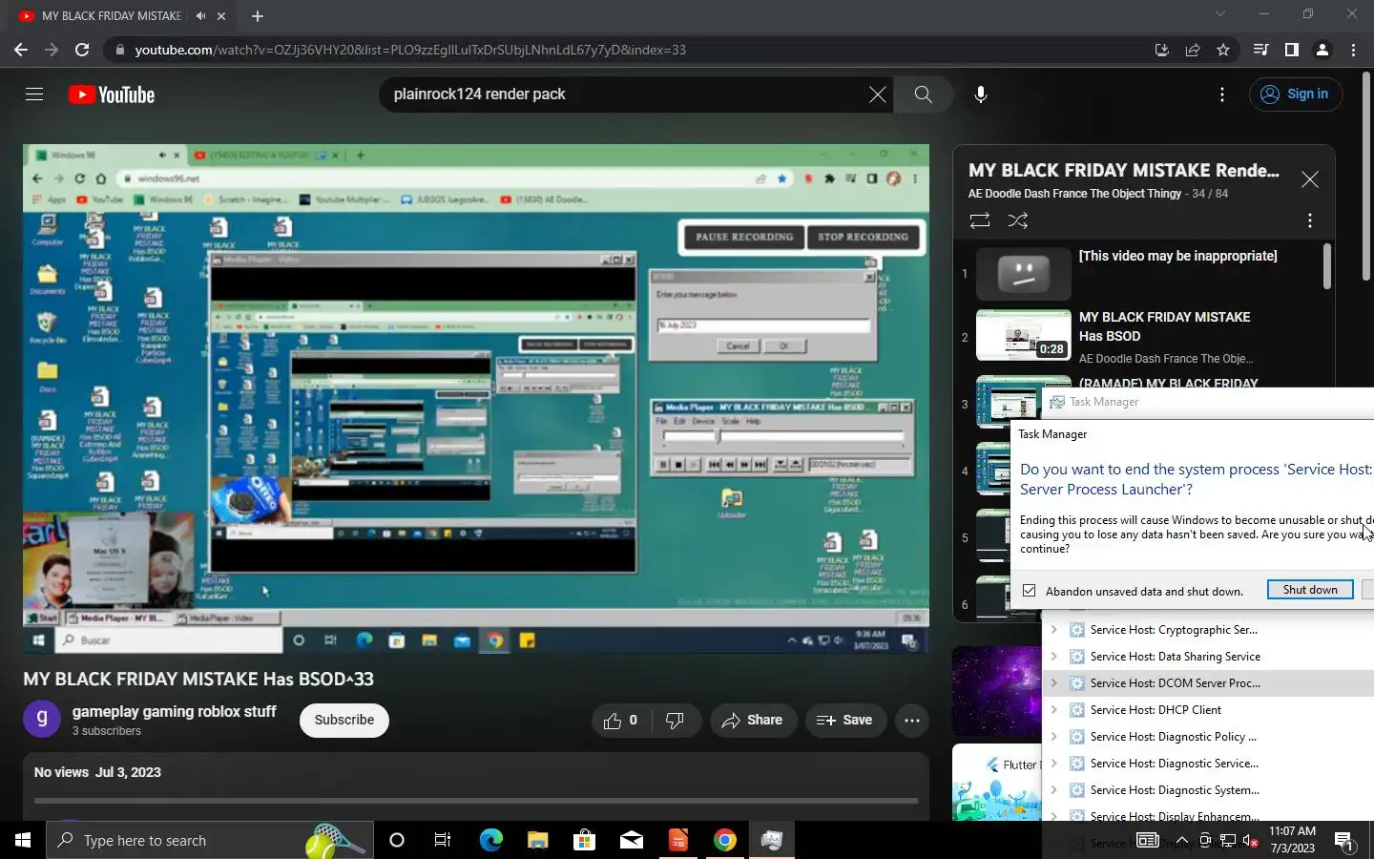Show hidden tray icons chevron
The height and width of the screenshot is (859, 1374).
pyautogui.click(x=1181, y=841)
